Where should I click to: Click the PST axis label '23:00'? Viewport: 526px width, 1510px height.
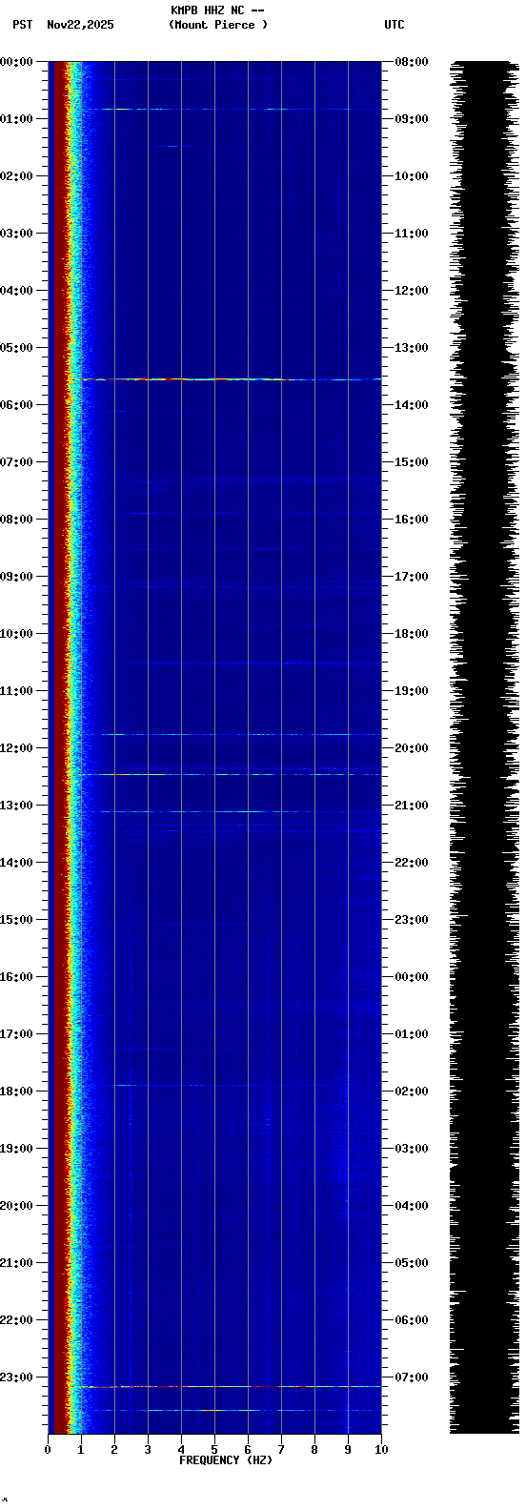(x=17, y=1377)
